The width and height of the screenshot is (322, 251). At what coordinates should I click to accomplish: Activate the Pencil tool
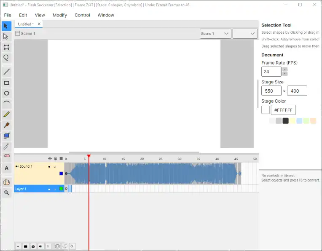(6, 115)
